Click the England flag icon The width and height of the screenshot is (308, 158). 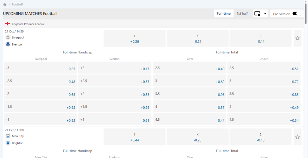click(8, 24)
